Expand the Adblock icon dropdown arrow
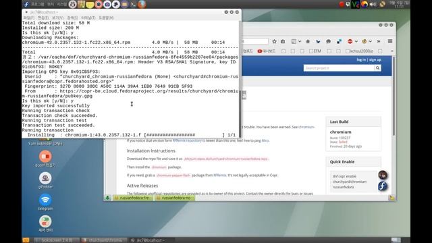 tap(356, 41)
